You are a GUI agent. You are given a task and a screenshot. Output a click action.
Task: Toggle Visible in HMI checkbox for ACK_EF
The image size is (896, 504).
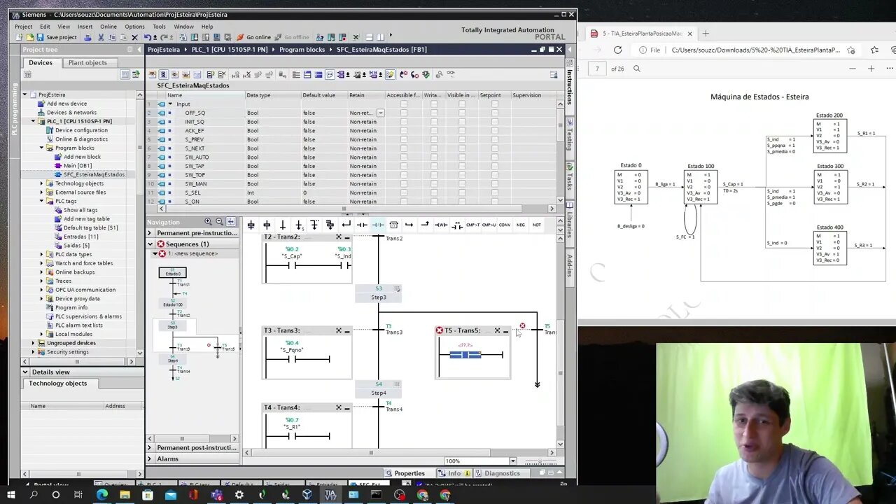[x=461, y=130]
